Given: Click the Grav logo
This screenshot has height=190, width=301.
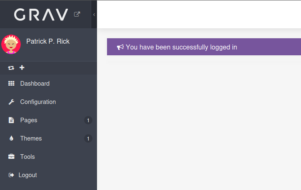Looking at the screenshot, I should 41,15.
